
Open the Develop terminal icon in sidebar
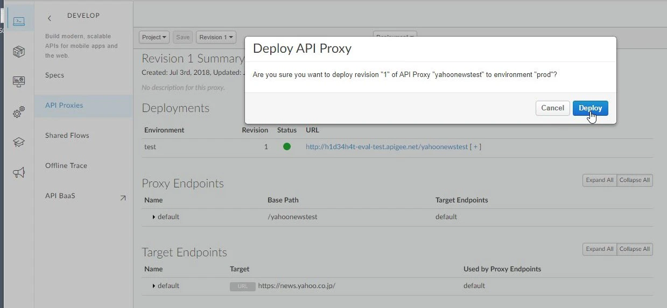click(x=19, y=21)
